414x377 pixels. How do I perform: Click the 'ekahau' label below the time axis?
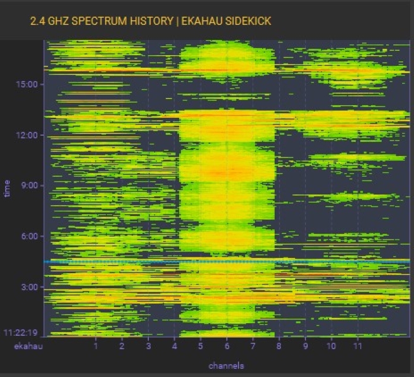pos(27,347)
